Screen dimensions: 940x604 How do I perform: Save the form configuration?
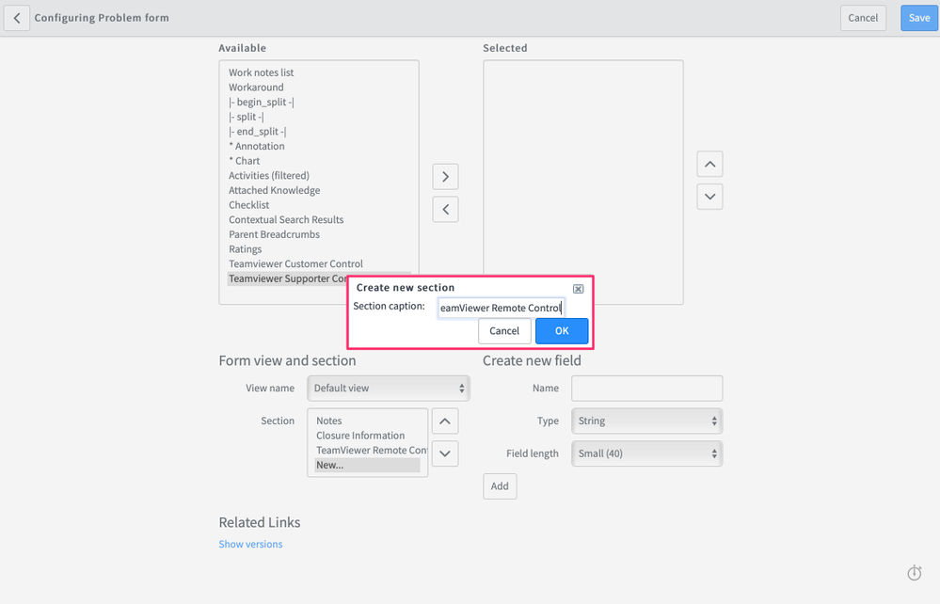click(x=919, y=18)
